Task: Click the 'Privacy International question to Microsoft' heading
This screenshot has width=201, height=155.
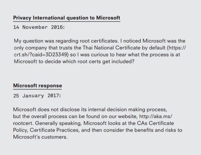Action: [66, 18]
